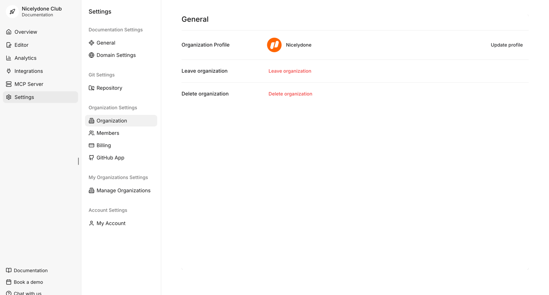
Task: Select Settings in the main sidebar
Action: coord(40,97)
